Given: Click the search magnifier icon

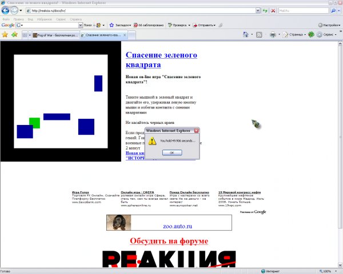Looking at the screenshot, I should point(333,10).
